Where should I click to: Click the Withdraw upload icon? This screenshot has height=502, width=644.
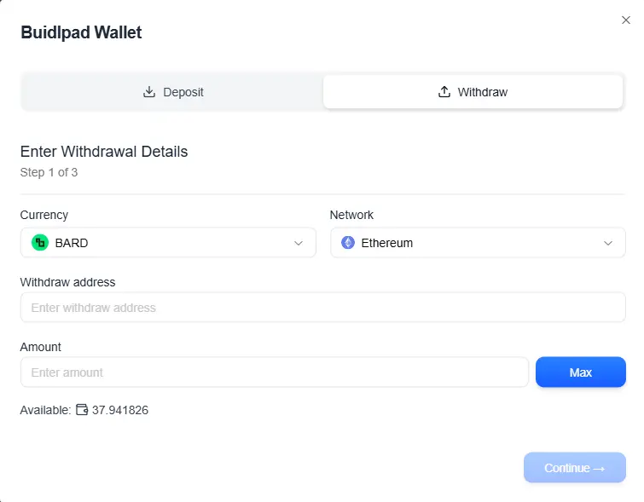[444, 92]
